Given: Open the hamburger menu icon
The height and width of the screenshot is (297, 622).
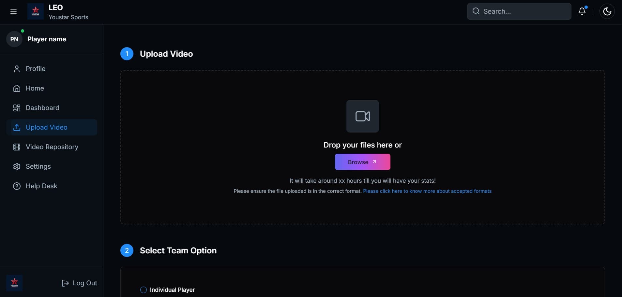Looking at the screenshot, I should 13,11.
